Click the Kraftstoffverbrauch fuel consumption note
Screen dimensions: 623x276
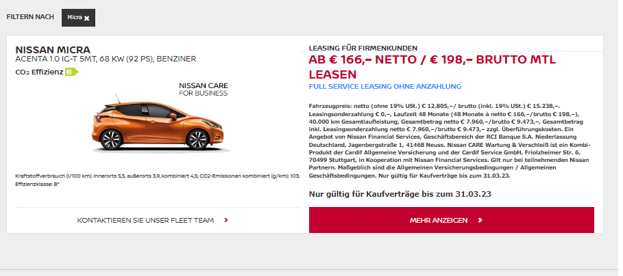coord(158,176)
